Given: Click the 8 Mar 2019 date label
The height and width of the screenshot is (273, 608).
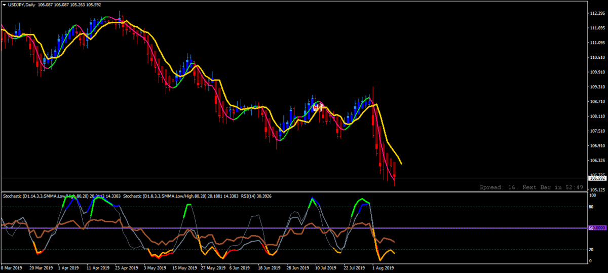Looking at the screenshot, I should coord(12,267).
